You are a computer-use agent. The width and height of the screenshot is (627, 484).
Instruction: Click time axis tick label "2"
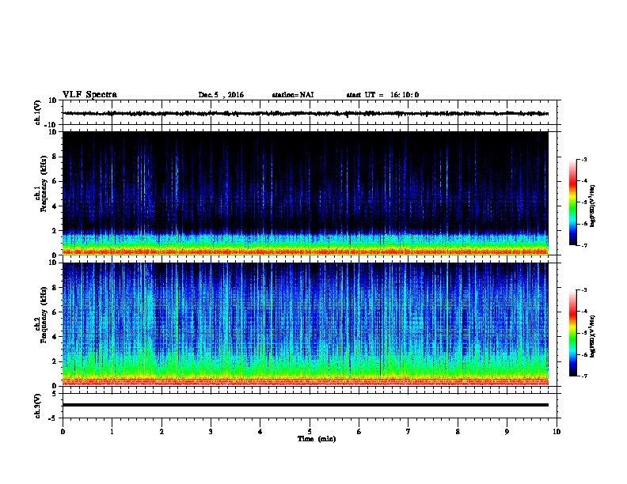161,431
